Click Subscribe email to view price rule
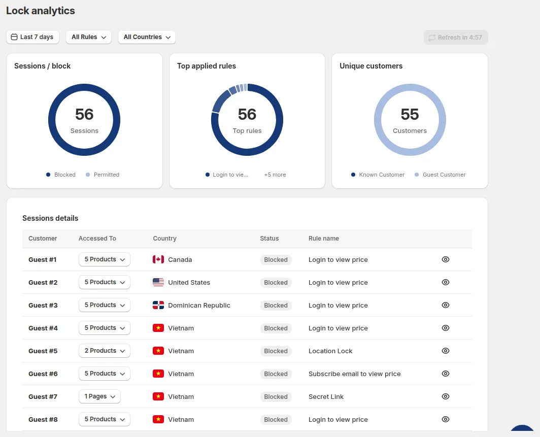 (x=354, y=374)
